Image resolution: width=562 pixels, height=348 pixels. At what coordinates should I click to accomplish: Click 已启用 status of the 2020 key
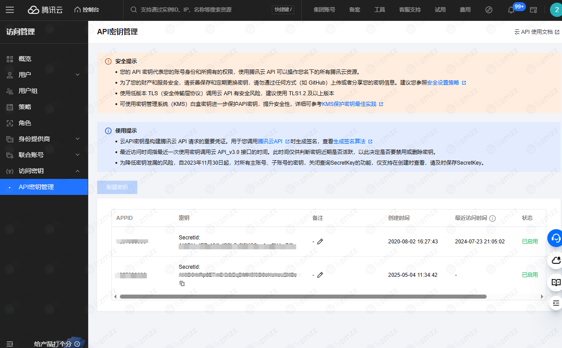pos(530,242)
